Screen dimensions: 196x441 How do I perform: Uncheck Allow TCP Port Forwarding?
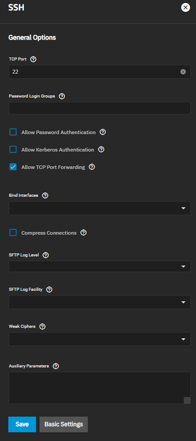point(13,167)
